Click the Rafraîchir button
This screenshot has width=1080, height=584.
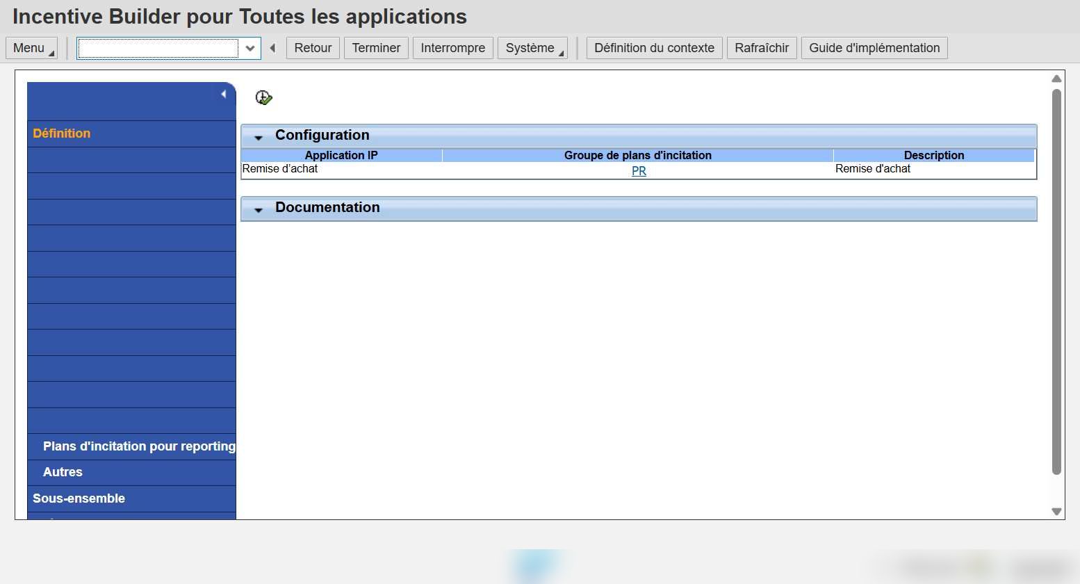click(x=762, y=48)
